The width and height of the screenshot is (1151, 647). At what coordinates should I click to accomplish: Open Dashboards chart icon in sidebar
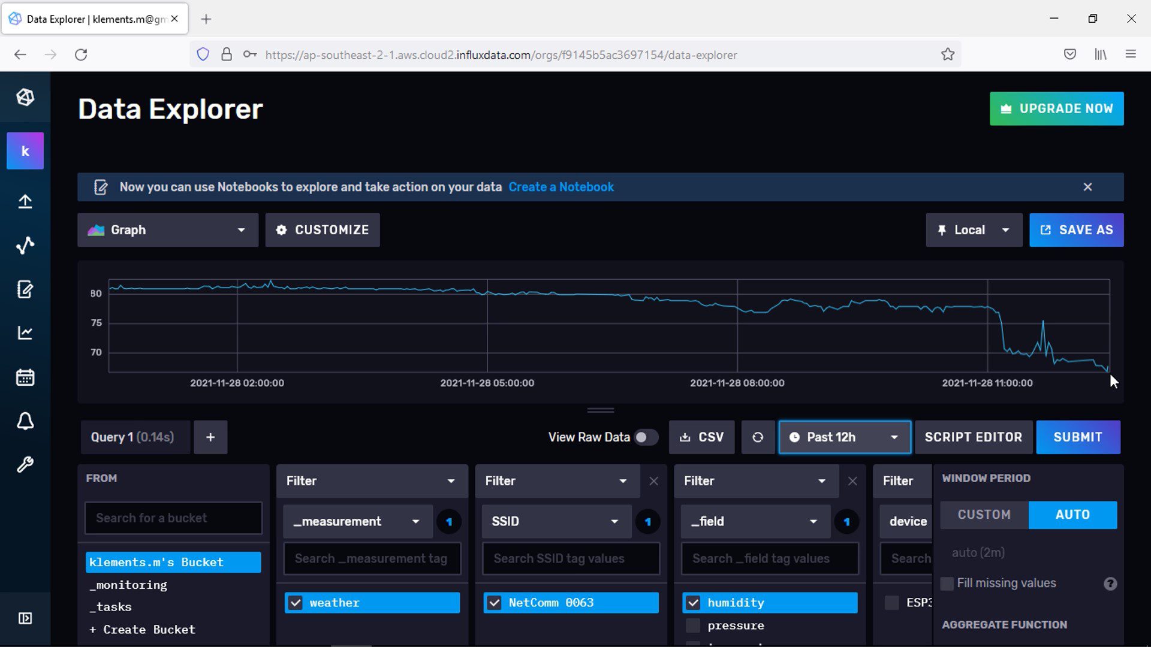tap(25, 333)
